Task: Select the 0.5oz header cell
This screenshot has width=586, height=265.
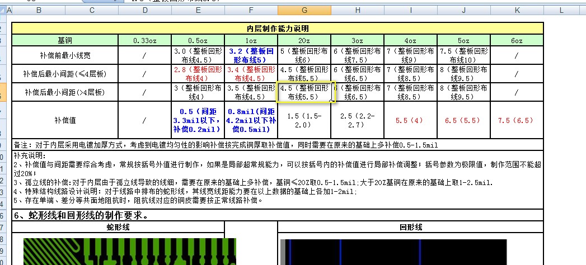Action: pyautogui.click(x=198, y=40)
